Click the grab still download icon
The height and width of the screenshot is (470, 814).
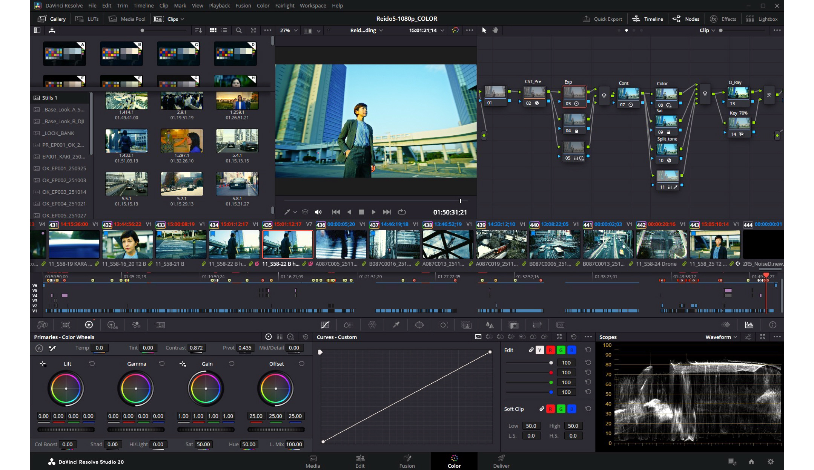tap(52, 30)
